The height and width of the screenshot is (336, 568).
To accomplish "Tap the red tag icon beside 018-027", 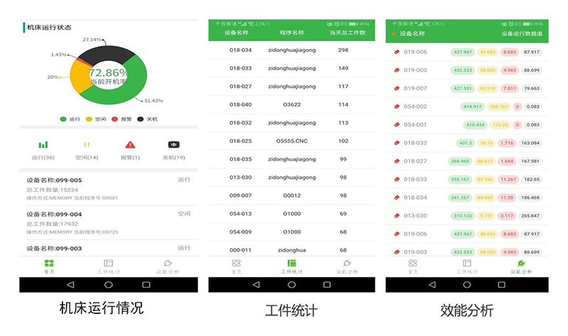I will (397, 161).
